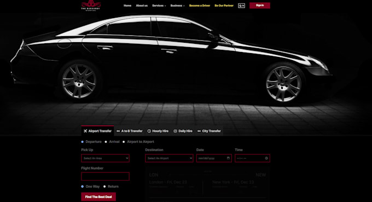Open the calendar picker icon in Date field
372x202 pixels.
click(228, 158)
